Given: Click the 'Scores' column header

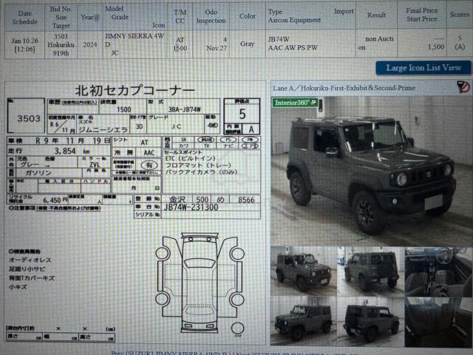Looking at the screenshot, I should (460, 15).
